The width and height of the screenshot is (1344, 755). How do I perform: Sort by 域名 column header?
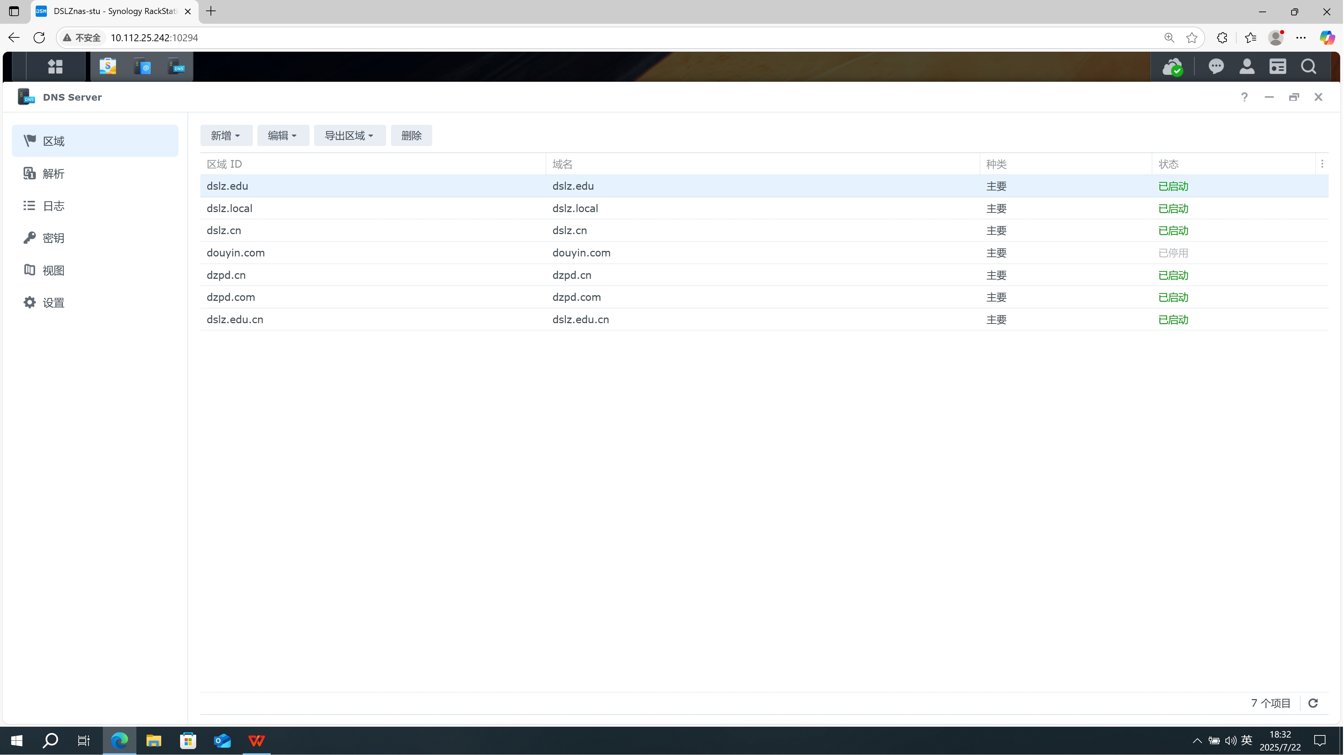(763, 164)
